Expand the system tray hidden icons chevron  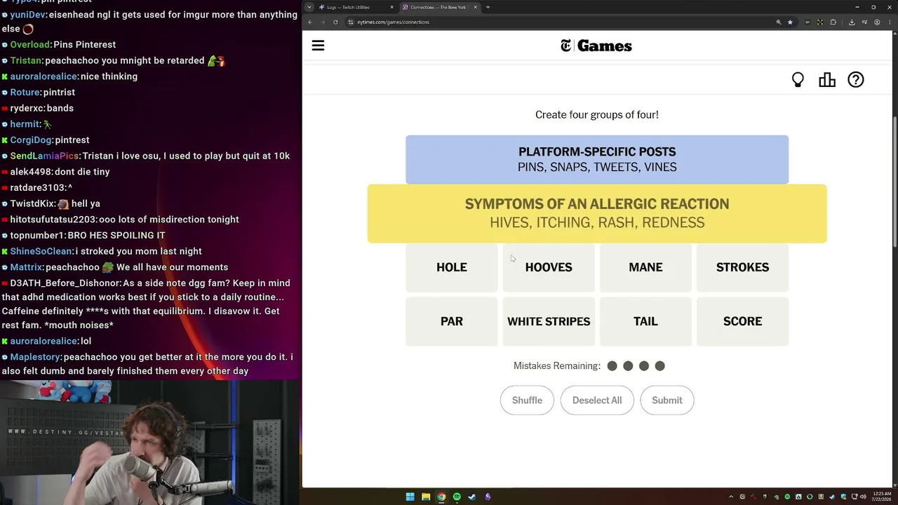pos(731,497)
